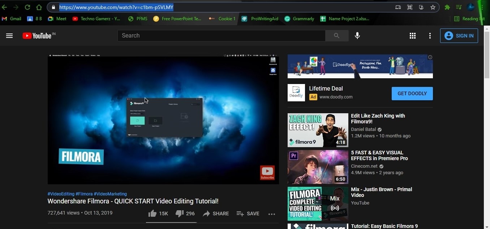Open the #VideoMarketing hashtag
The image size is (490, 229).
pyautogui.click(x=110, y=194)
